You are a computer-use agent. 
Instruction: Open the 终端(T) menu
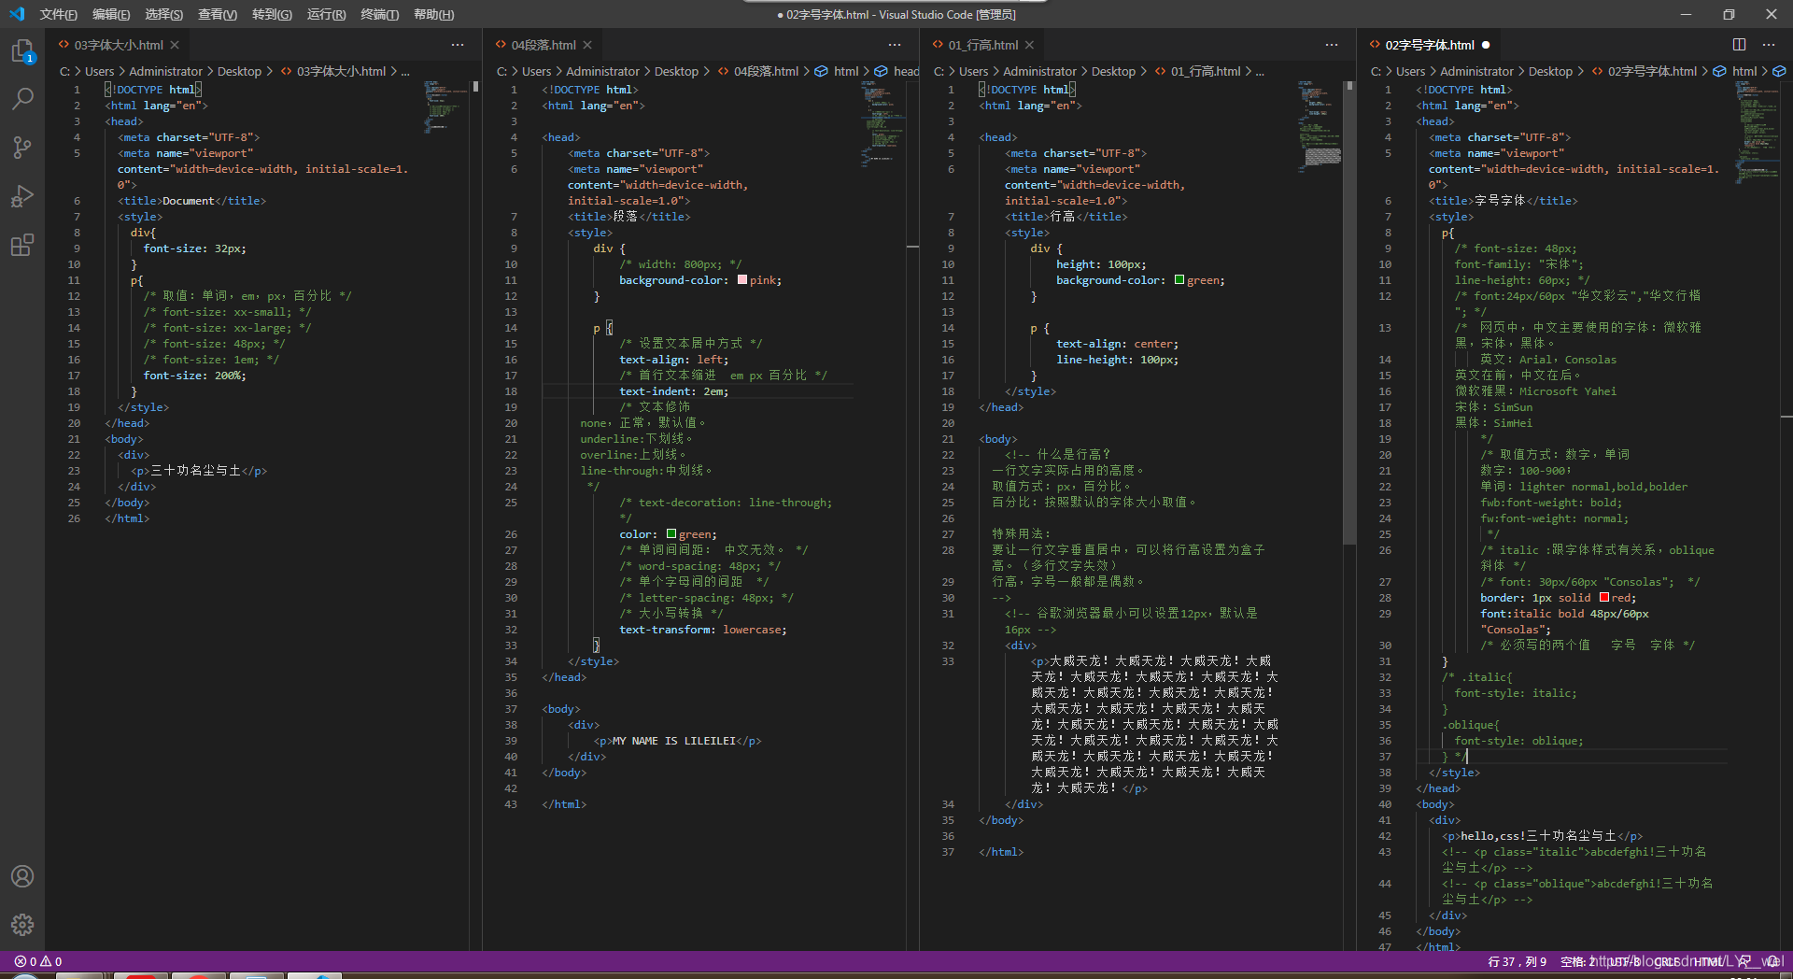[380, 14]
